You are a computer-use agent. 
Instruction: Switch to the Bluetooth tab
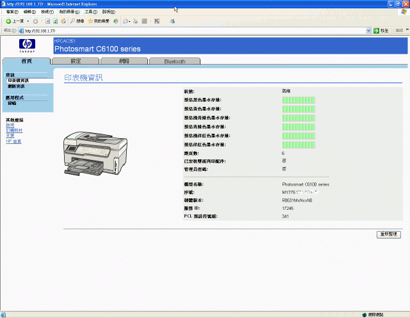[175, 61]
